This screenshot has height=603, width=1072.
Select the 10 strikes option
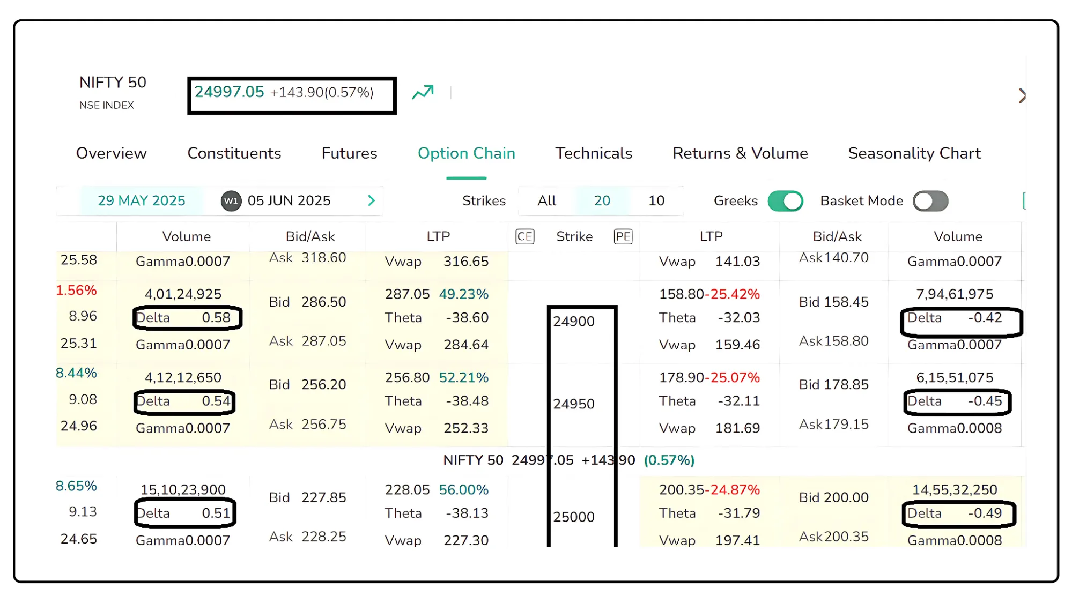656,200
